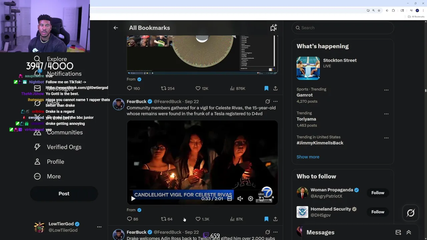Open more options on Celeste Rivas vigil post
427x240 pixels.
point(275,101)
